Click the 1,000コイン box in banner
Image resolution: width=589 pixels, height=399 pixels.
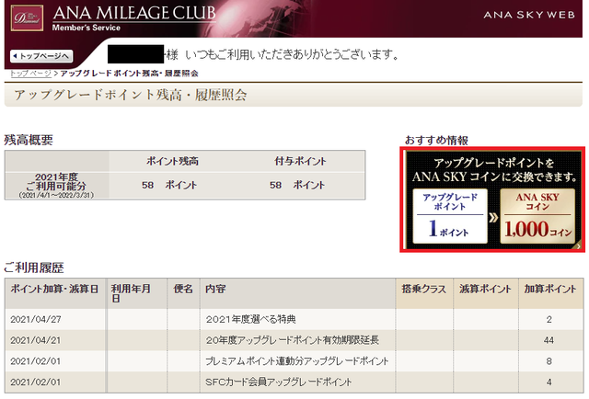[x=537, y=216]
